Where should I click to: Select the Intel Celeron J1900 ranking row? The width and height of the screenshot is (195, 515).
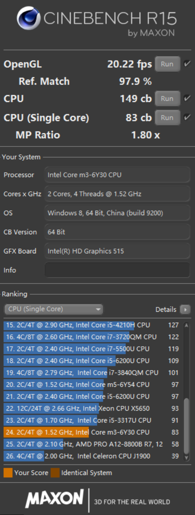point(92,456)
